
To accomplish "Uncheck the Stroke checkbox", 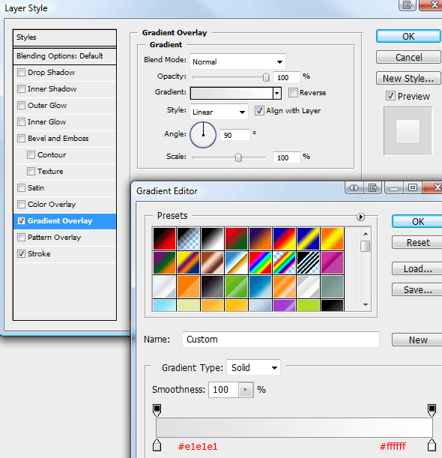I will coord(21,253).
